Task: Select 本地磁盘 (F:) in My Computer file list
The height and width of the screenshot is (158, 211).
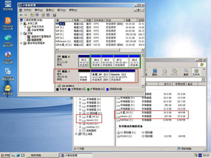Action: (x=127, y=105)
